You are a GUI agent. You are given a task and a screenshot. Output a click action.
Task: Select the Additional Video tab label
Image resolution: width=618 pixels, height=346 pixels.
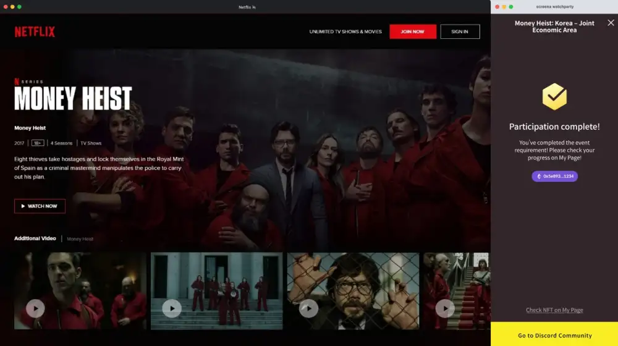click(x=35, y=238)
